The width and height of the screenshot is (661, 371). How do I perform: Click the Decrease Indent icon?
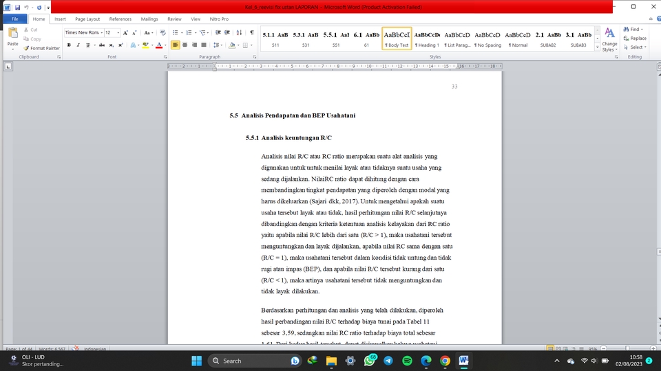click(218, 32)
